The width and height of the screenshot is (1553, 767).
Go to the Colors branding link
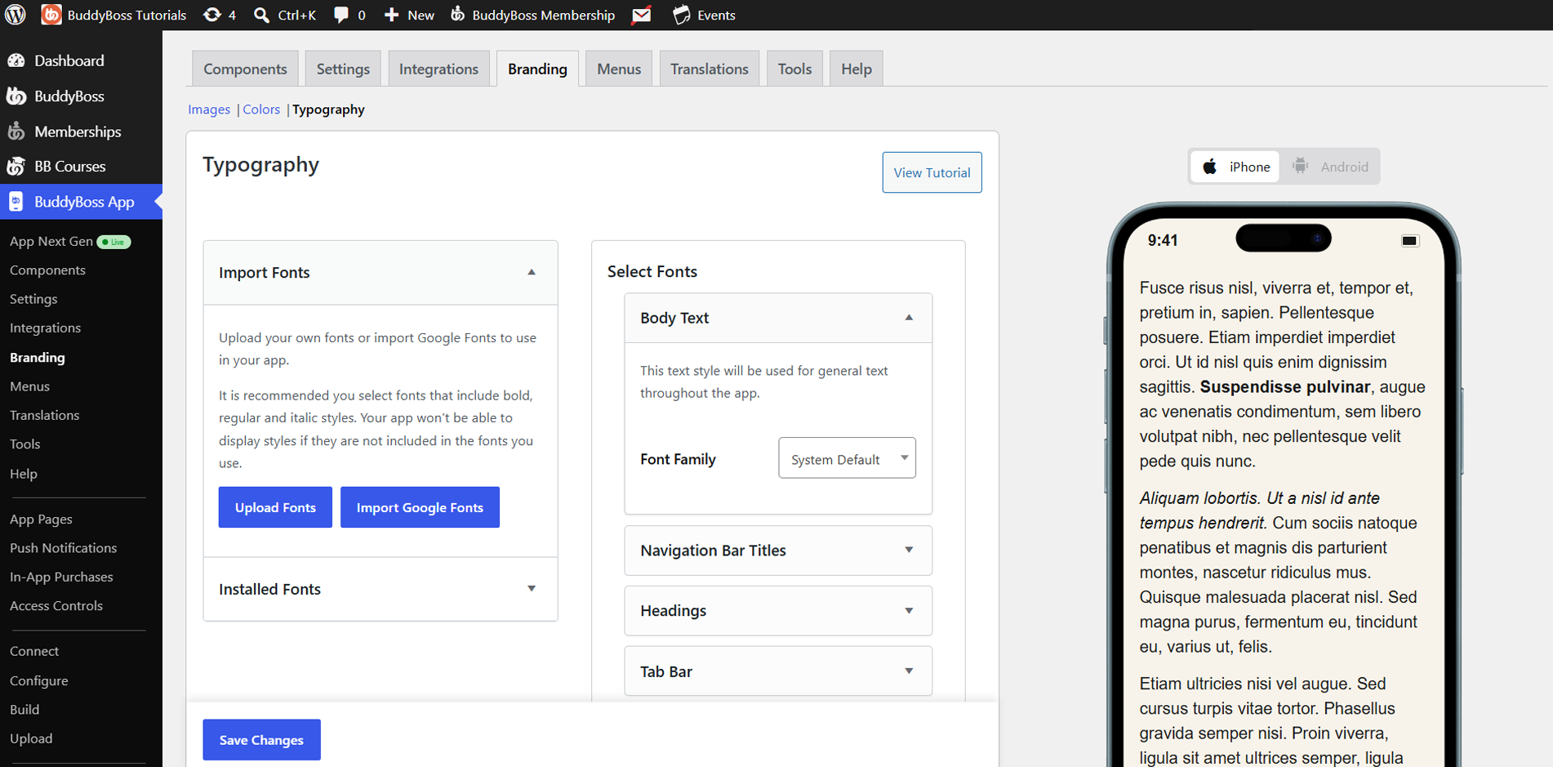point(261,109)
